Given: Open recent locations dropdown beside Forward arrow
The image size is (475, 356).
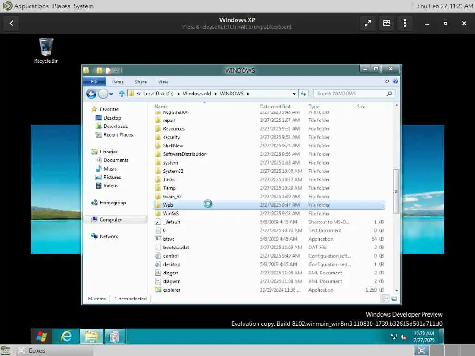Looking at the screenshot, I should click(111, 94).
